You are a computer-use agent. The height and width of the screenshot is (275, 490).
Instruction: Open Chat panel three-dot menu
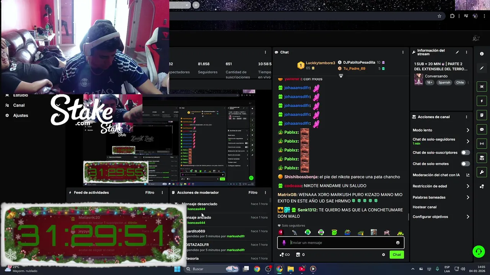coord(403,52)
